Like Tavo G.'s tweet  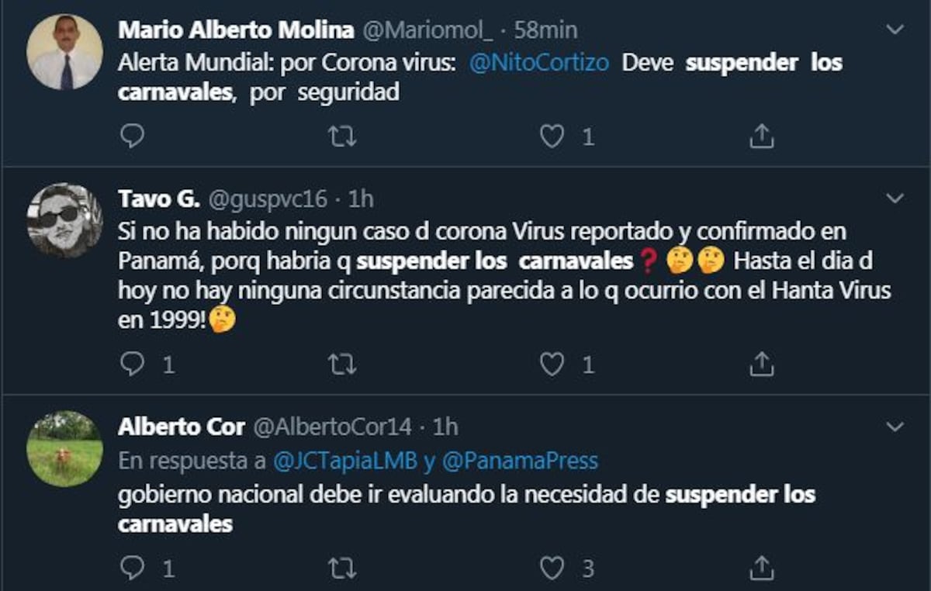click(x=552, y=363)
